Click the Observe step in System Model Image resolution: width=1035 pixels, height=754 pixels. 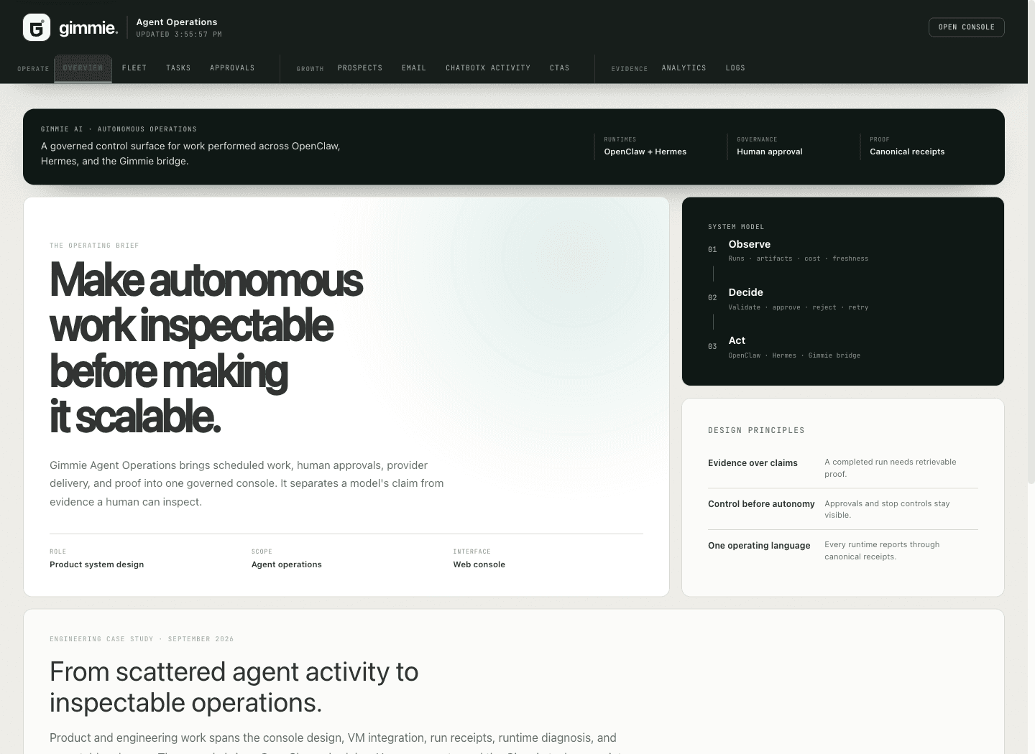click(749, 244)
